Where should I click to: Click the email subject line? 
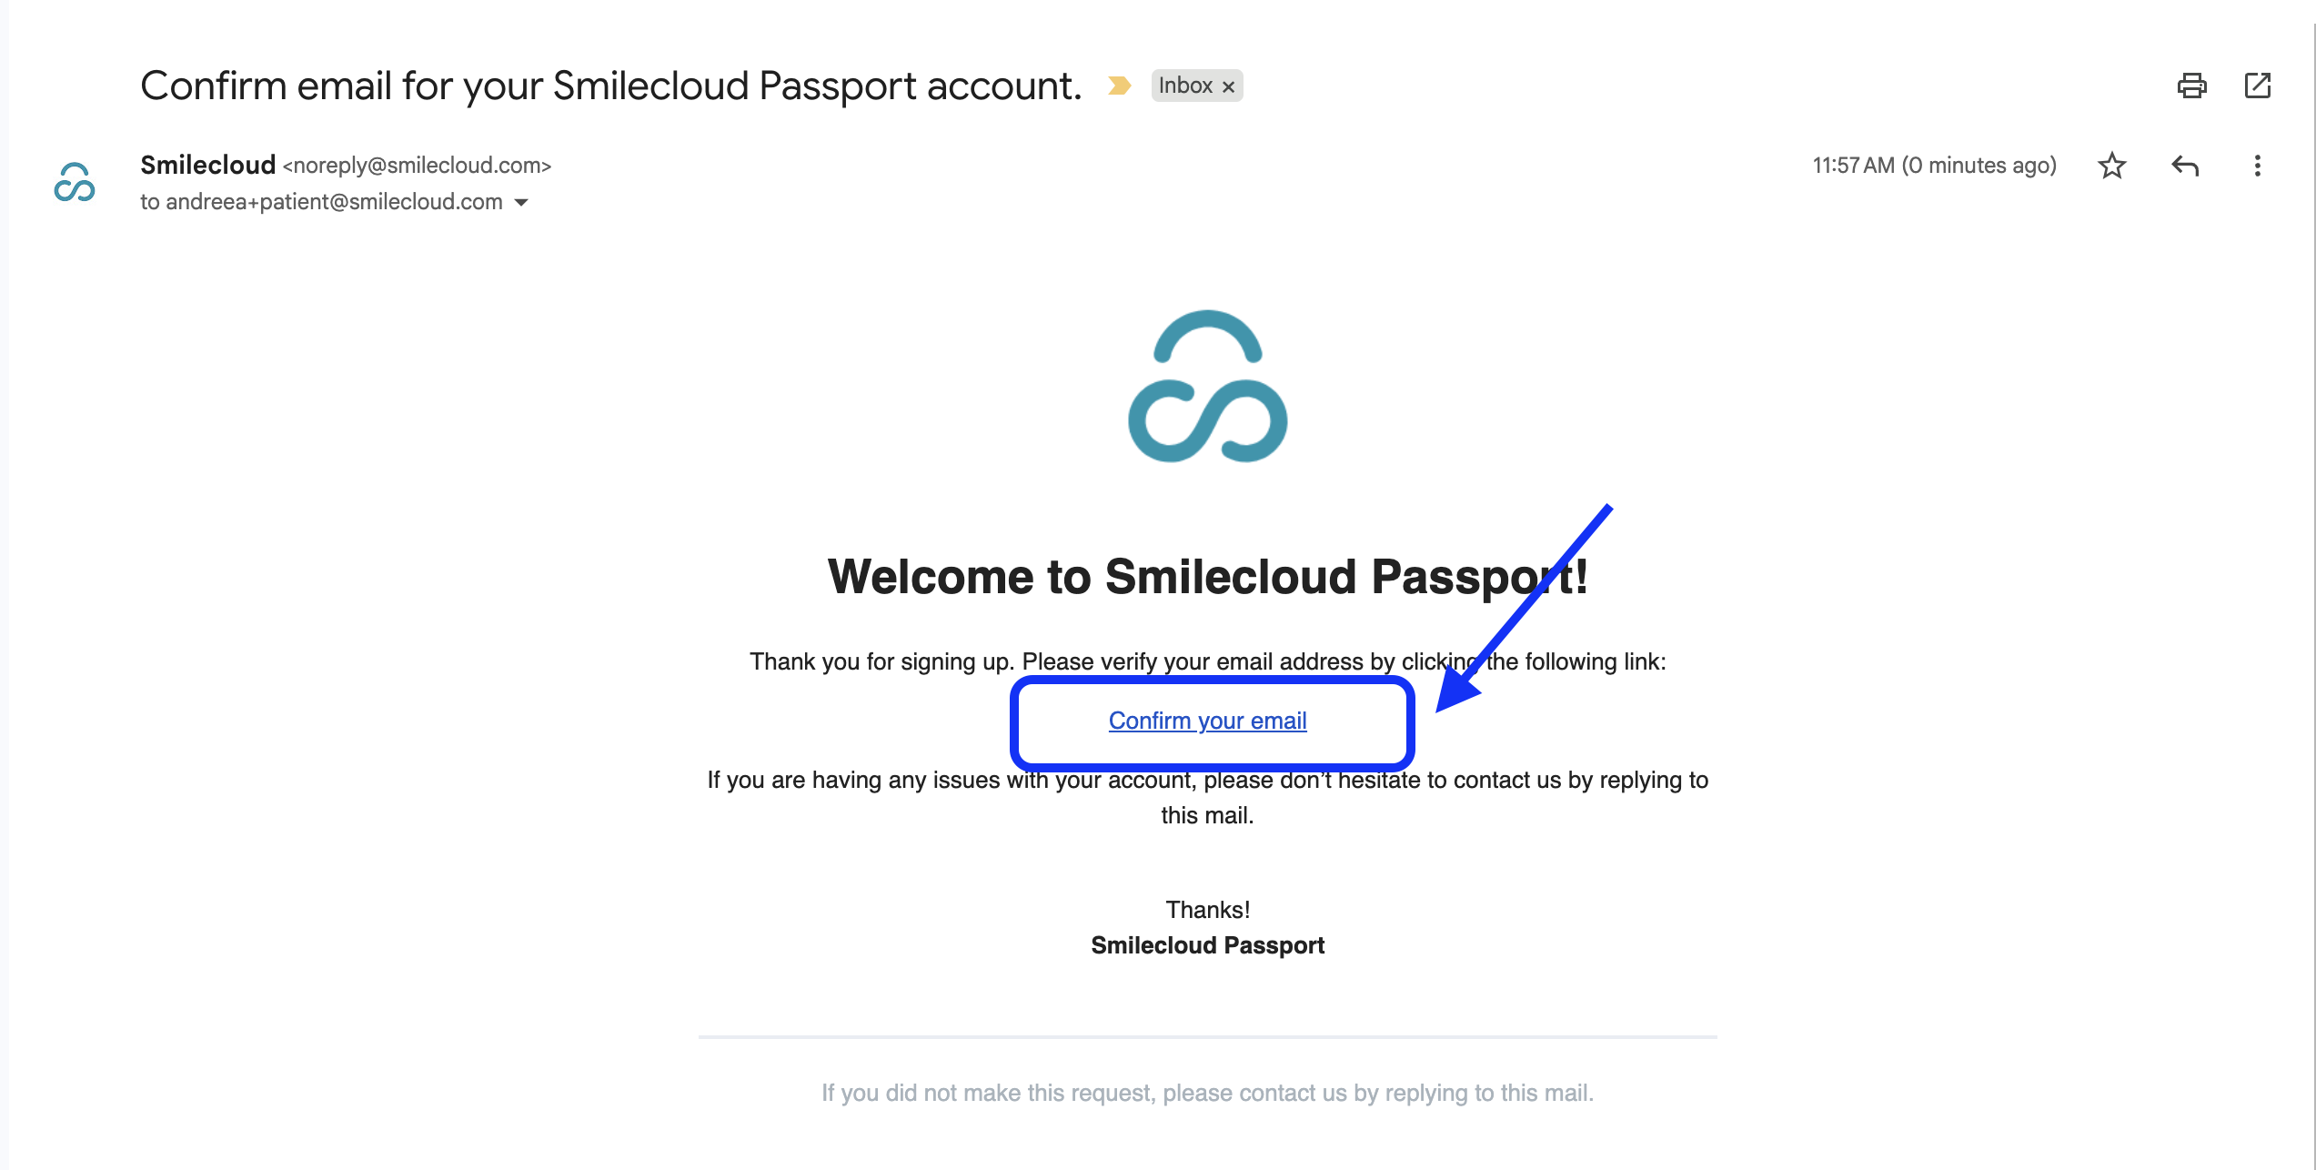[610, 86]
